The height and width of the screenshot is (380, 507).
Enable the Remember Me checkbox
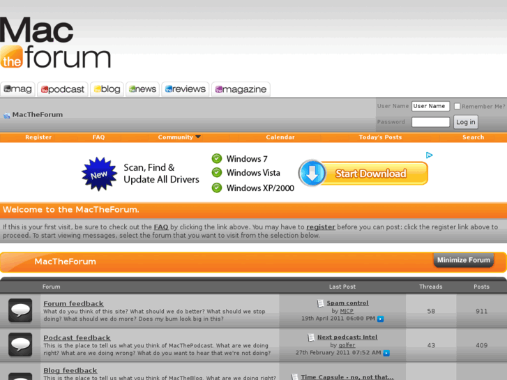tap(457, 106)
